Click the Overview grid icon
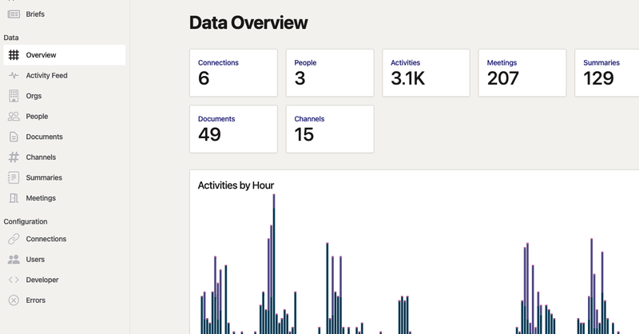 click(x=14, y=55)
